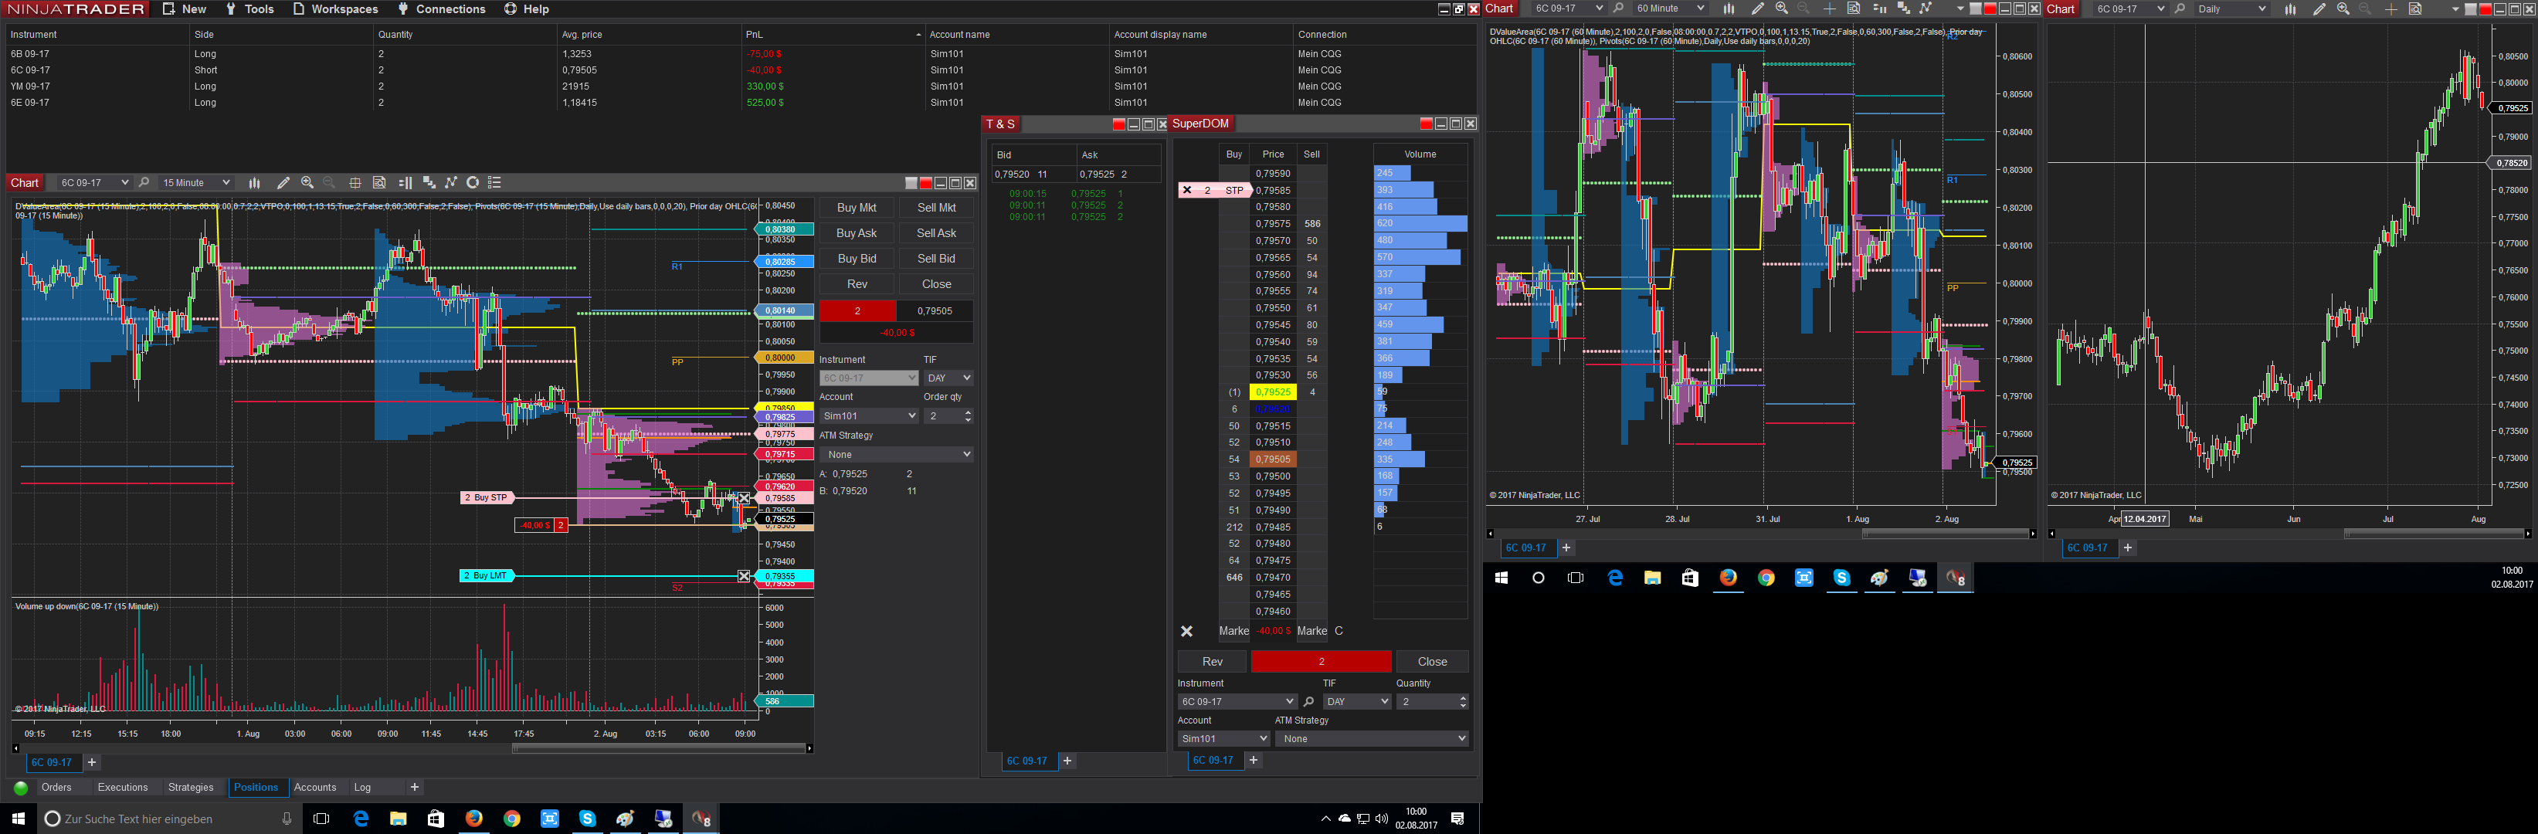Open Firefox from the Windows taskbar

(474, 819)
